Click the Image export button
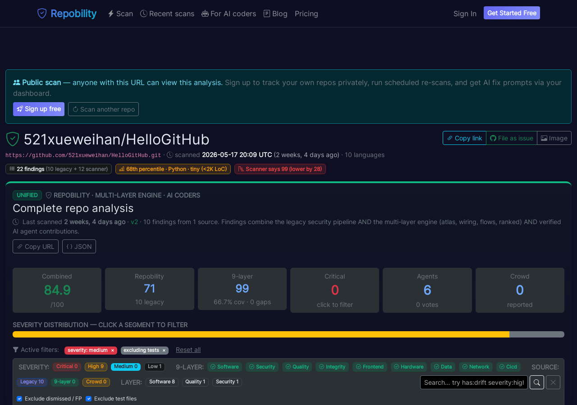577x405 pixels. point(554,138)
